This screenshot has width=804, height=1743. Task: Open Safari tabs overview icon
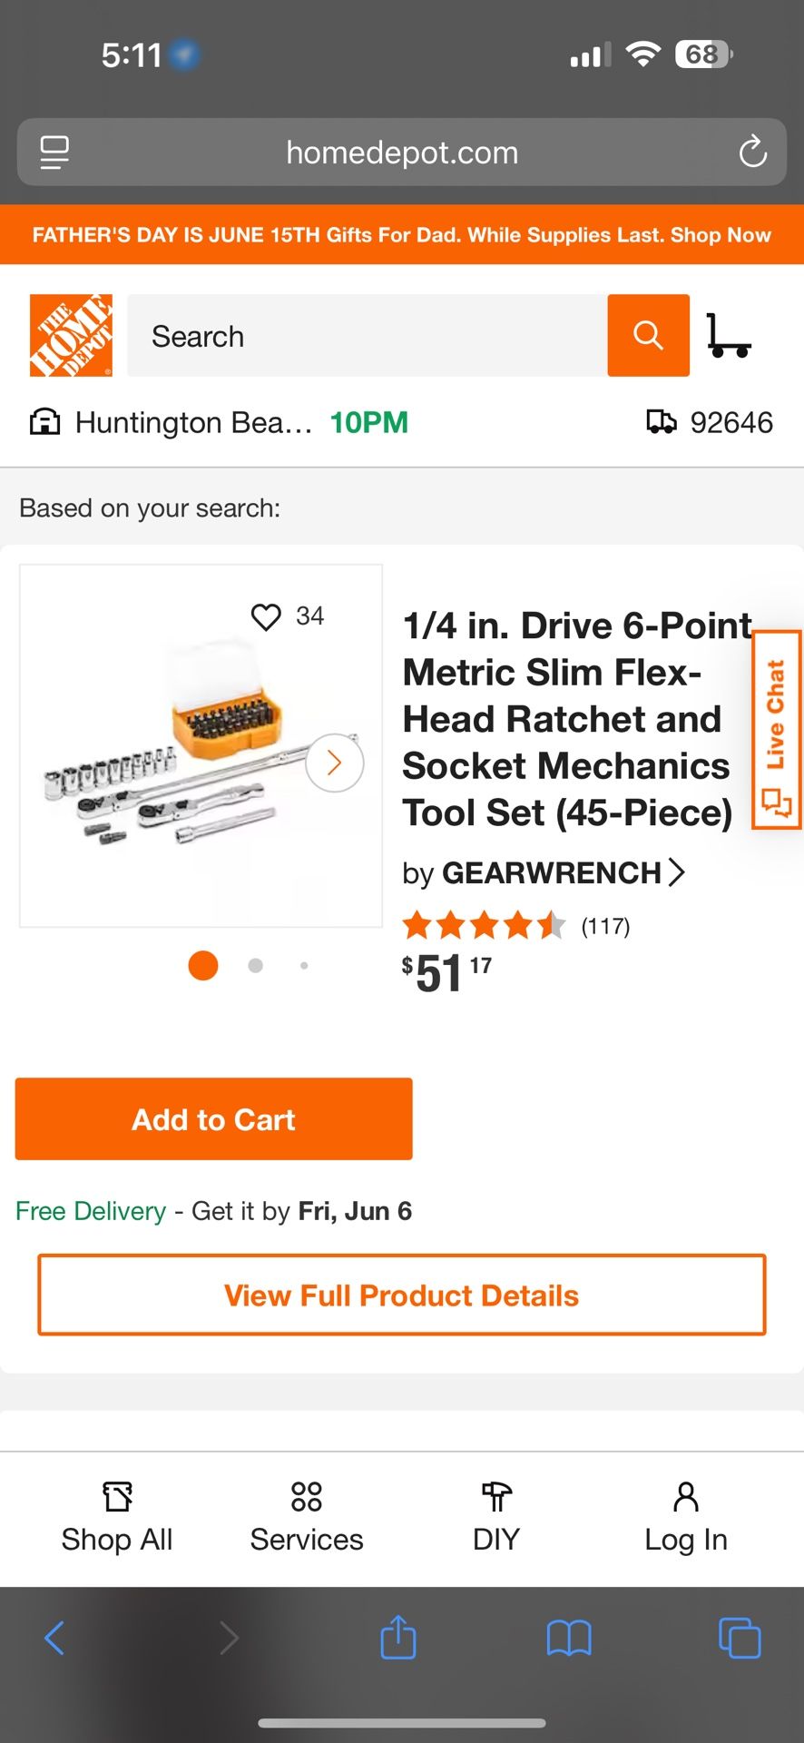point(740,1638)
